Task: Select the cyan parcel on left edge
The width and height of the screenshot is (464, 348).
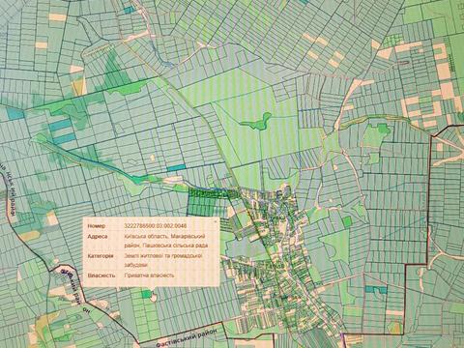Action: coord(15,113)
